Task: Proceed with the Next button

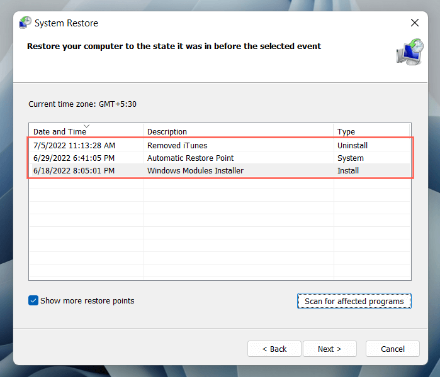Action: coord(329,349)
